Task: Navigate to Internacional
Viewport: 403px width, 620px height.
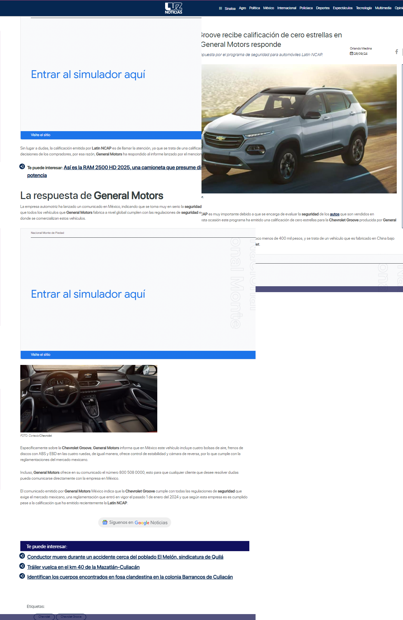Action: (x=287, y=8)
